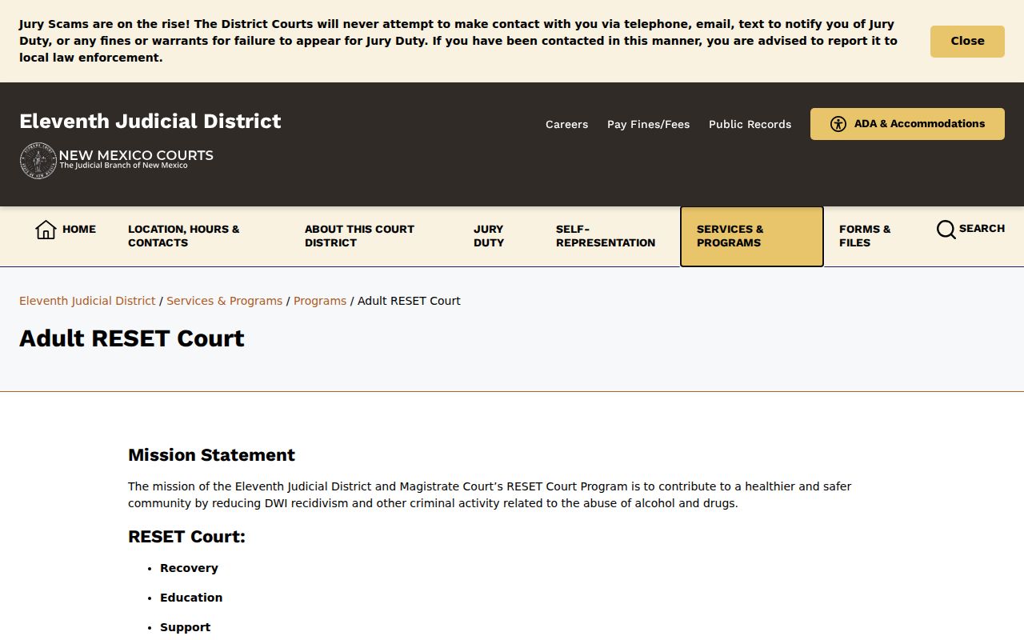
Task: Click the Recovery list item
Action: [x=189, y=568]
